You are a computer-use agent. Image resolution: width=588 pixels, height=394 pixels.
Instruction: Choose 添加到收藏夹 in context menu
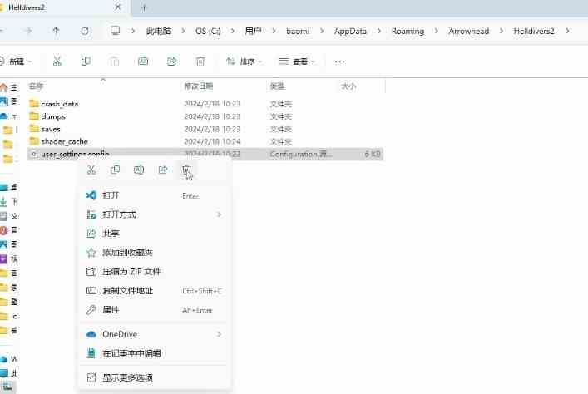click(154, 253)
